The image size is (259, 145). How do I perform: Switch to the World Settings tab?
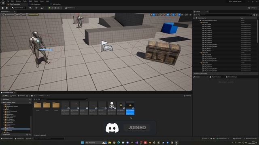tap(231, 77)
